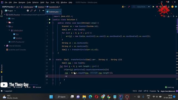Click the Build project hammer icon
Screen dimensions: 178x100
(129, 7)
